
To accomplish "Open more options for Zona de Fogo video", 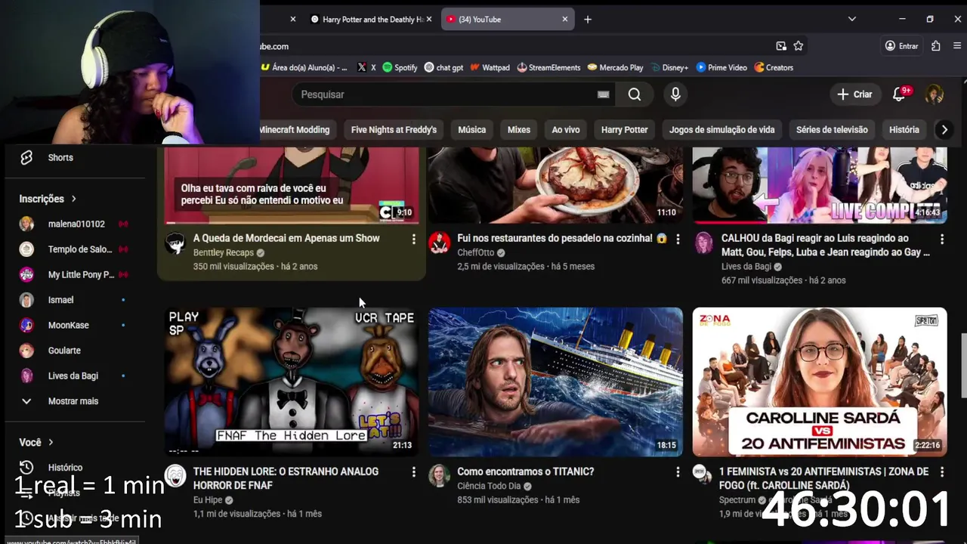I will [941, 472].
